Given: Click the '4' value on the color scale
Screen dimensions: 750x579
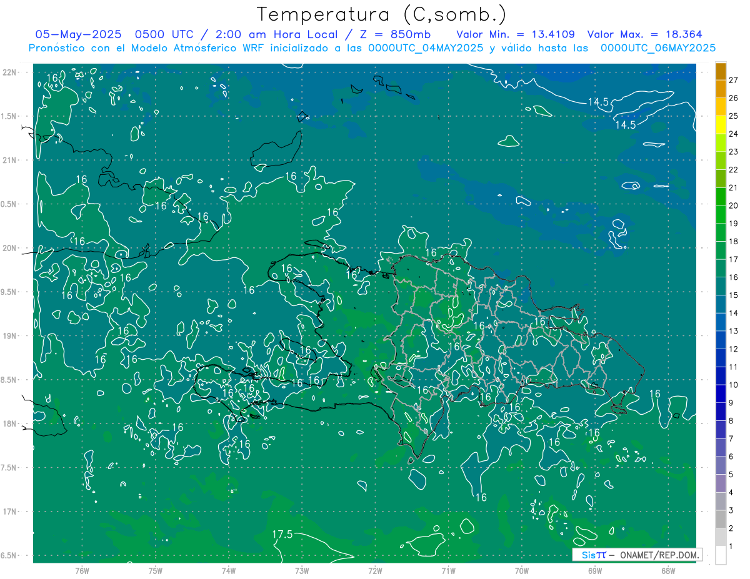Looking at the screenshot, I should tap(731, 493).
